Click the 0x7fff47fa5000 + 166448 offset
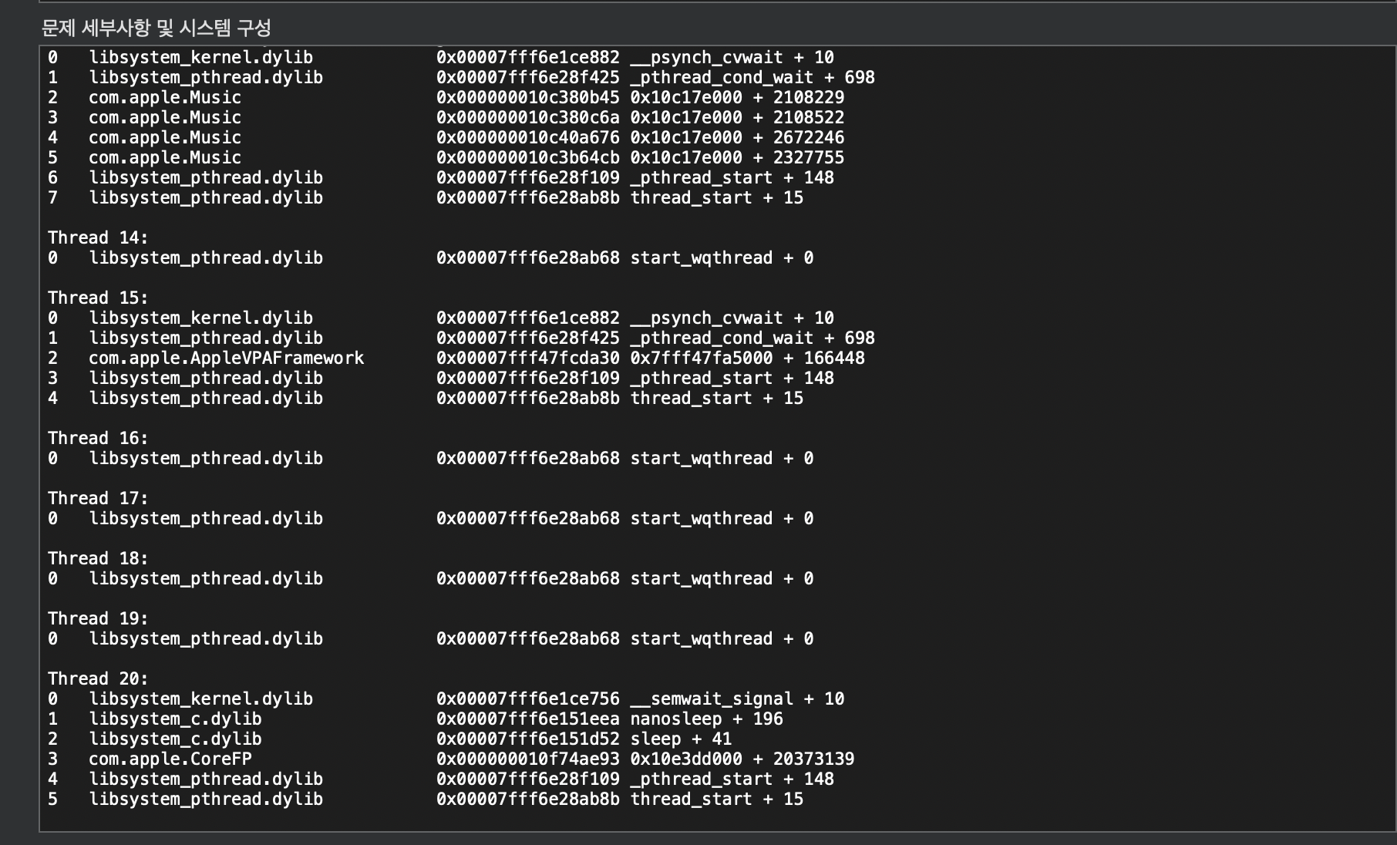Image resolution: width=1397 pixels, height=845 pixels. (x=747, y=358)
